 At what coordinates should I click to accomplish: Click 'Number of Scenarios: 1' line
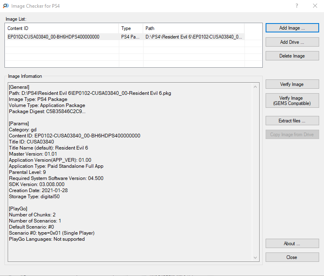(x=35, y=221)
